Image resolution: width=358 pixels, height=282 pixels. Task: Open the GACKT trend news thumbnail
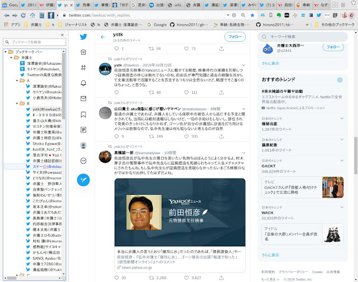333,187
